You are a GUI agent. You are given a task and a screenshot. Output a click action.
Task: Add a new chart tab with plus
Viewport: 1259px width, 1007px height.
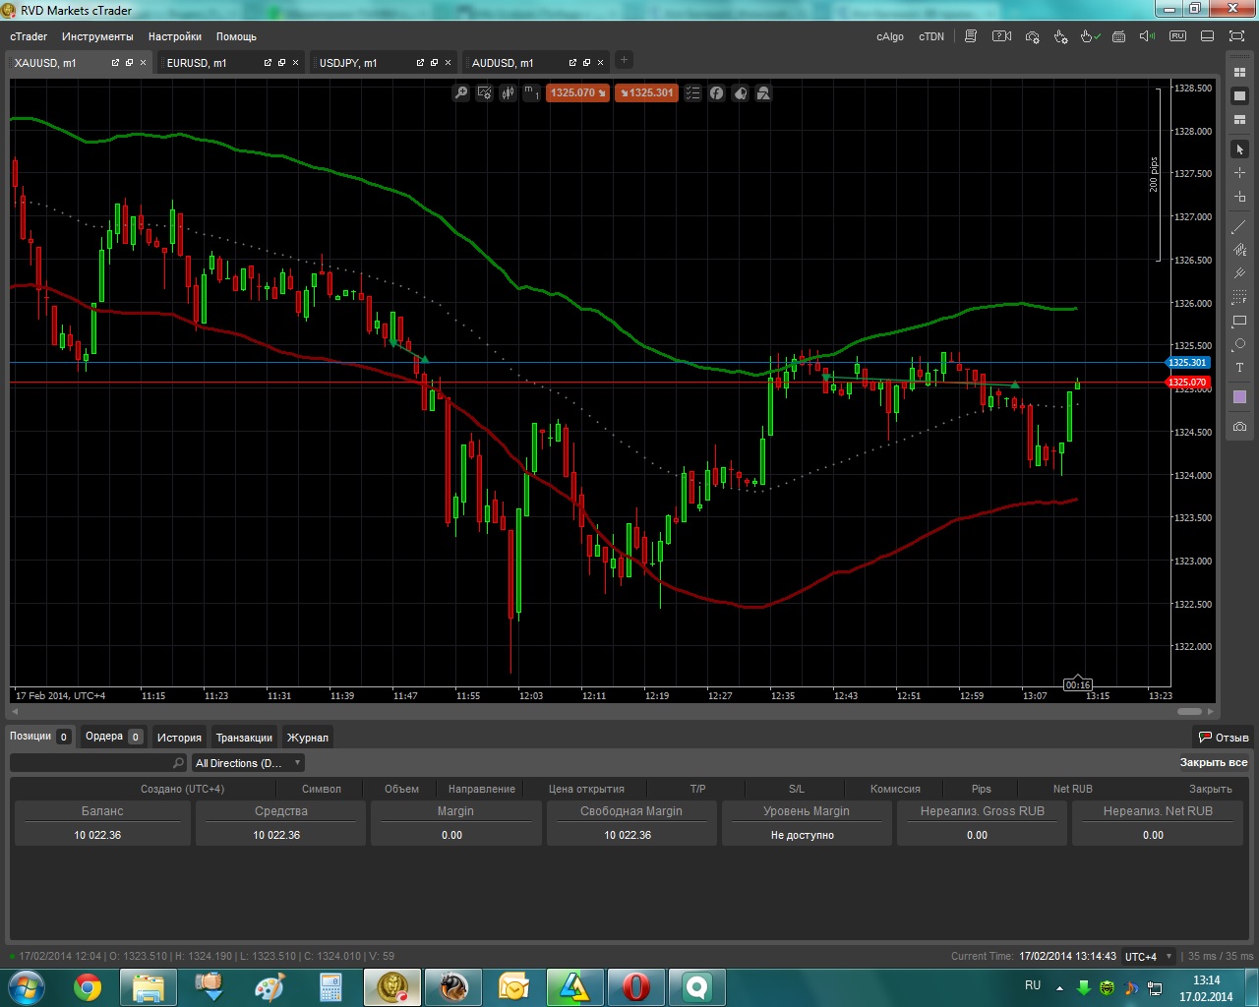(624, 60)
